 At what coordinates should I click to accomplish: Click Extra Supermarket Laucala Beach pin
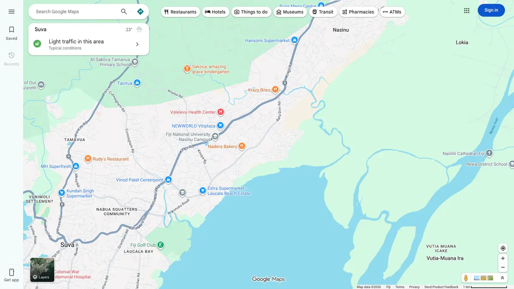coord(203,191)
